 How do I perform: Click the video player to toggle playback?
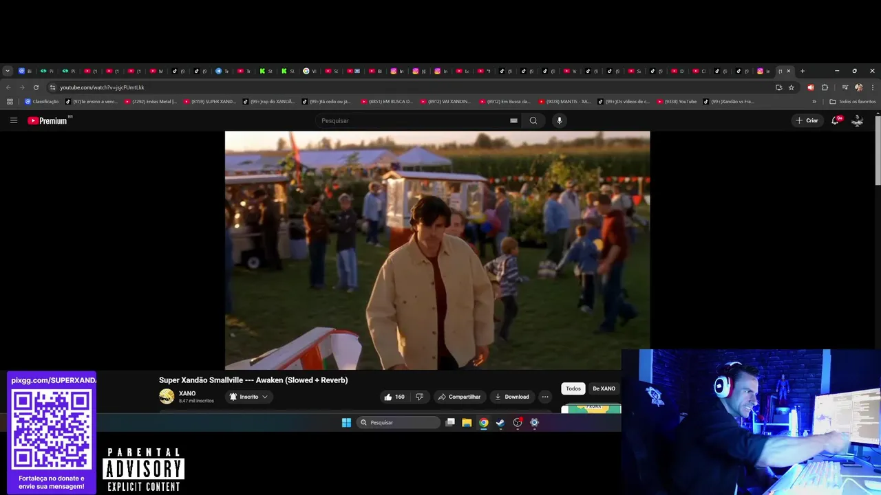[437, 250]
